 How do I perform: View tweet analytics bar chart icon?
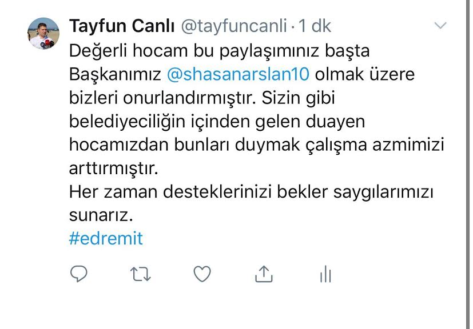(326, 274)
